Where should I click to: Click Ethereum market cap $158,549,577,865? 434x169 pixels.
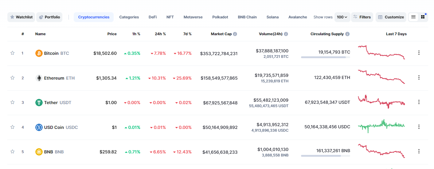(219, 78)
